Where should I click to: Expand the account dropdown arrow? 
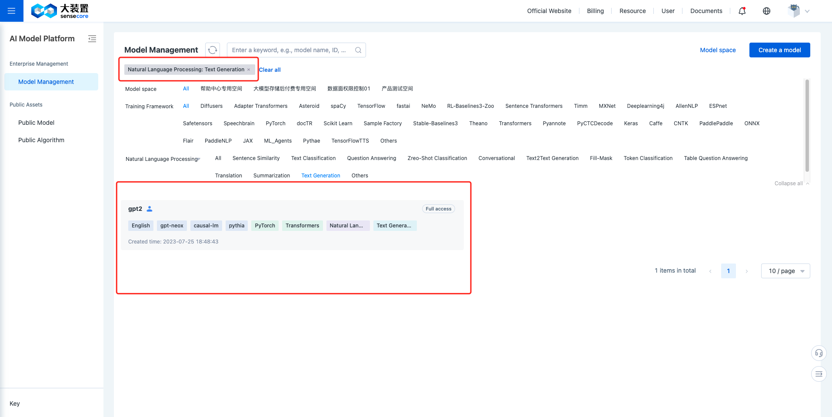(807, 11)
